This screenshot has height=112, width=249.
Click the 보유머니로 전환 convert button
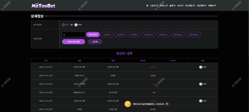click(74, 42)
